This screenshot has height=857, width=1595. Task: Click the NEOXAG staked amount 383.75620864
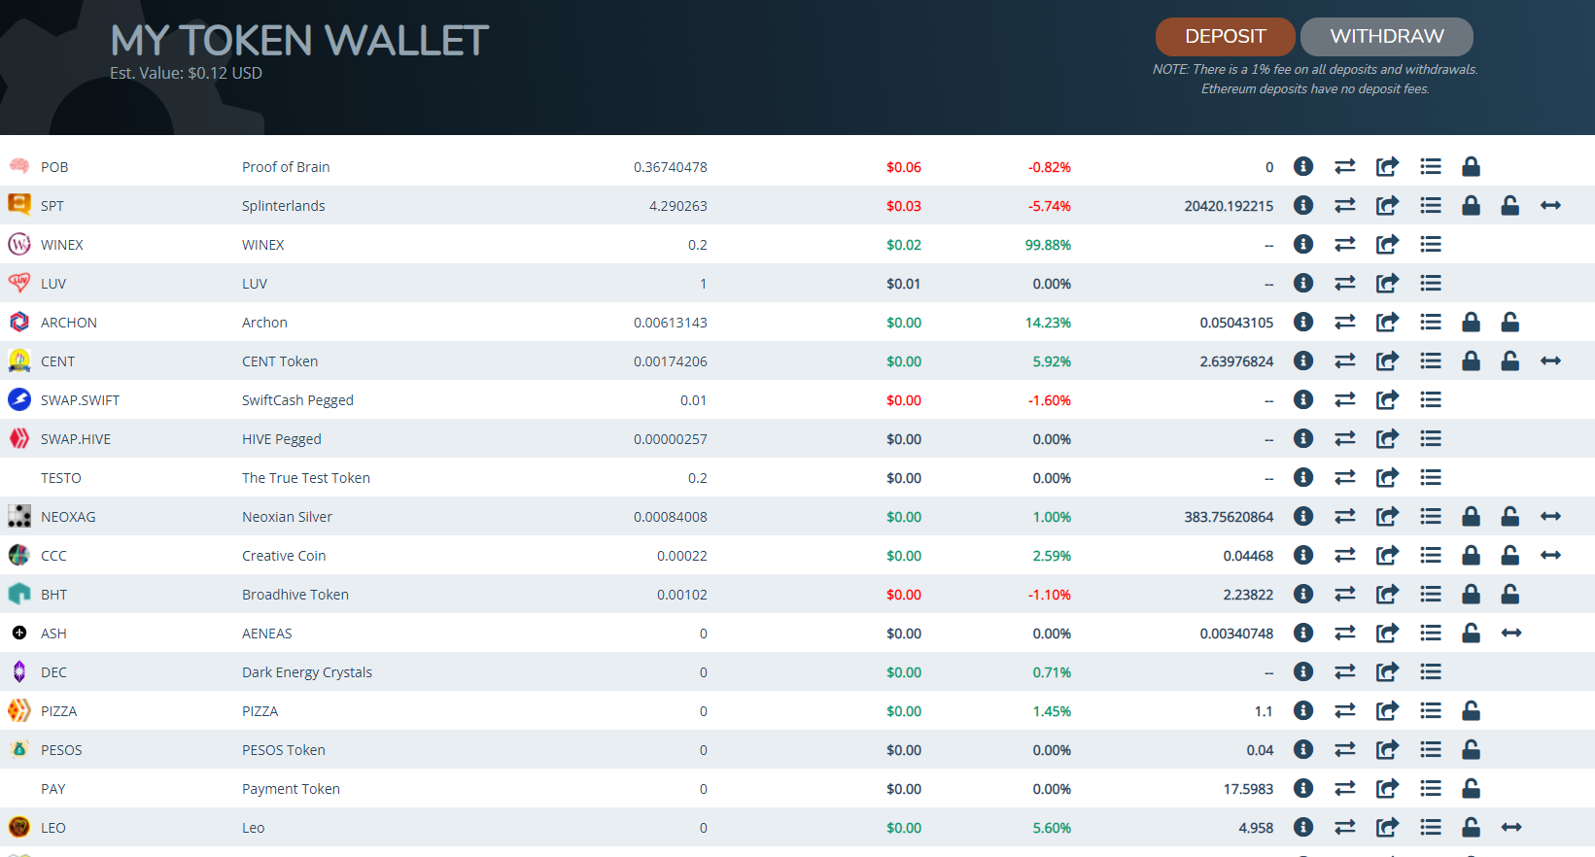click(1229, 517)
